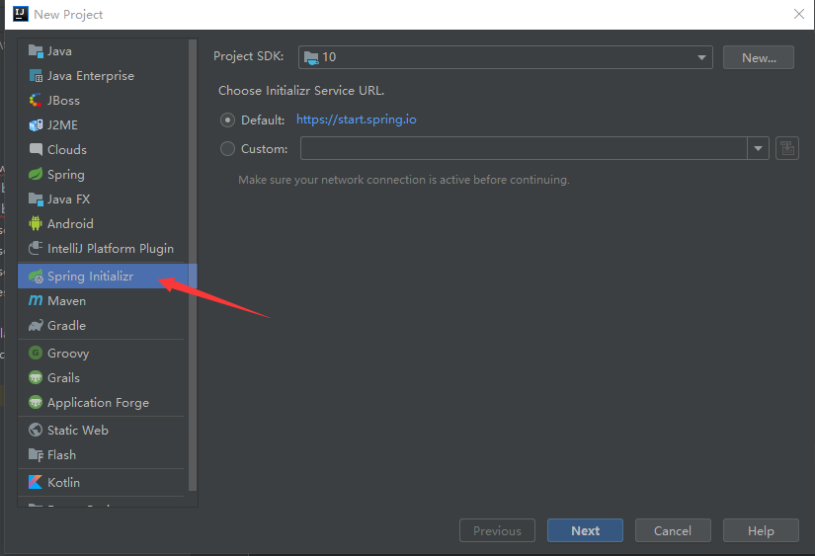Open the Project SDK dropdown arrow
Screen dimensions: 815x556
701,57
